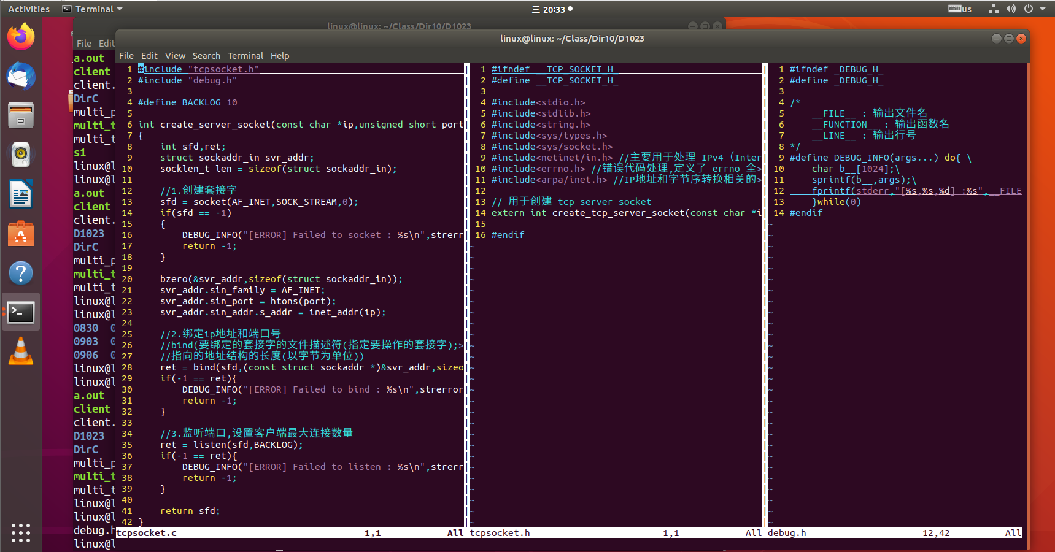Click the tcpsocket.h status line label
The width and height of the screenshot is (1055, 552).
[500, 533]
